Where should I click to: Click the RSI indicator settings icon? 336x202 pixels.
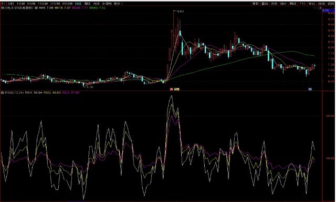coord(2,93)
